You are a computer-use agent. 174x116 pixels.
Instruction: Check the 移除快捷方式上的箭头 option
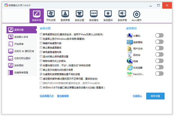click(x=41, y=61)
